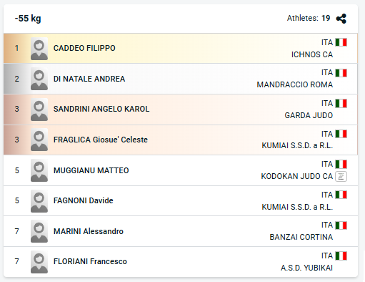Select SANDRINI ANGELO KAROL name
Viewport: 365px width, 282px height.
pyautogui.click(x=101, y=109)
